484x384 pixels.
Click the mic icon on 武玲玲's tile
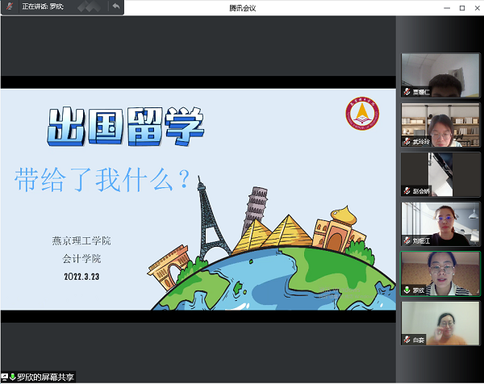point(407,141)
